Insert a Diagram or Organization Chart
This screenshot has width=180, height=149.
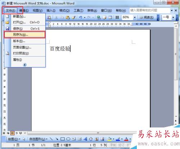click(91, 139)
